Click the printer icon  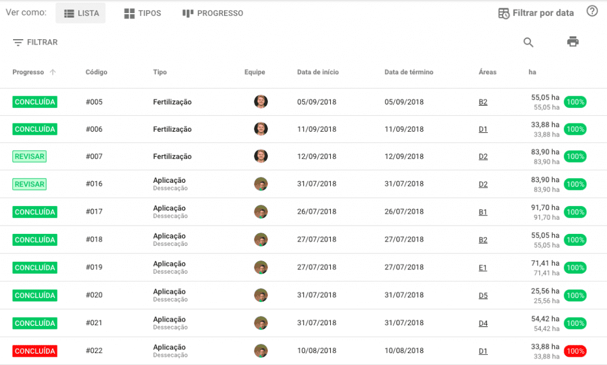tap(573, 42)
